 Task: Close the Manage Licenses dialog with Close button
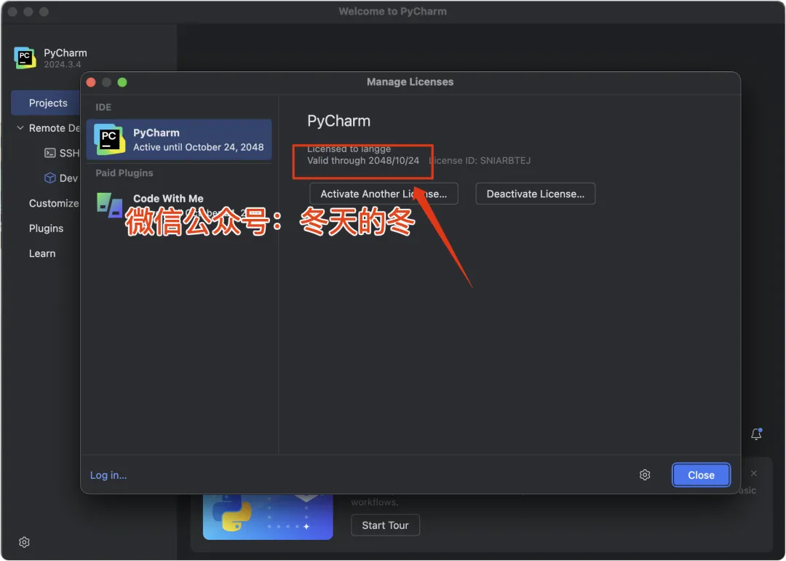[701, 474]
